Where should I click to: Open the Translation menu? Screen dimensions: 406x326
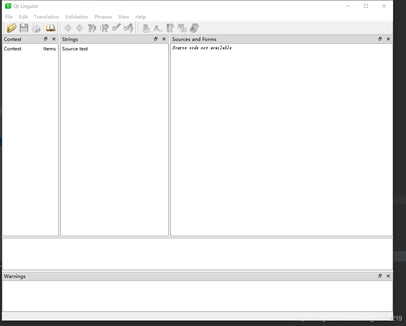tap(46, 17)
